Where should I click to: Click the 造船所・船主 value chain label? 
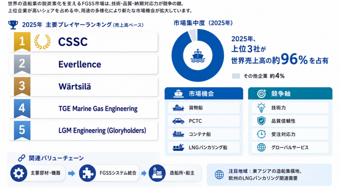(x=182, y=173)
